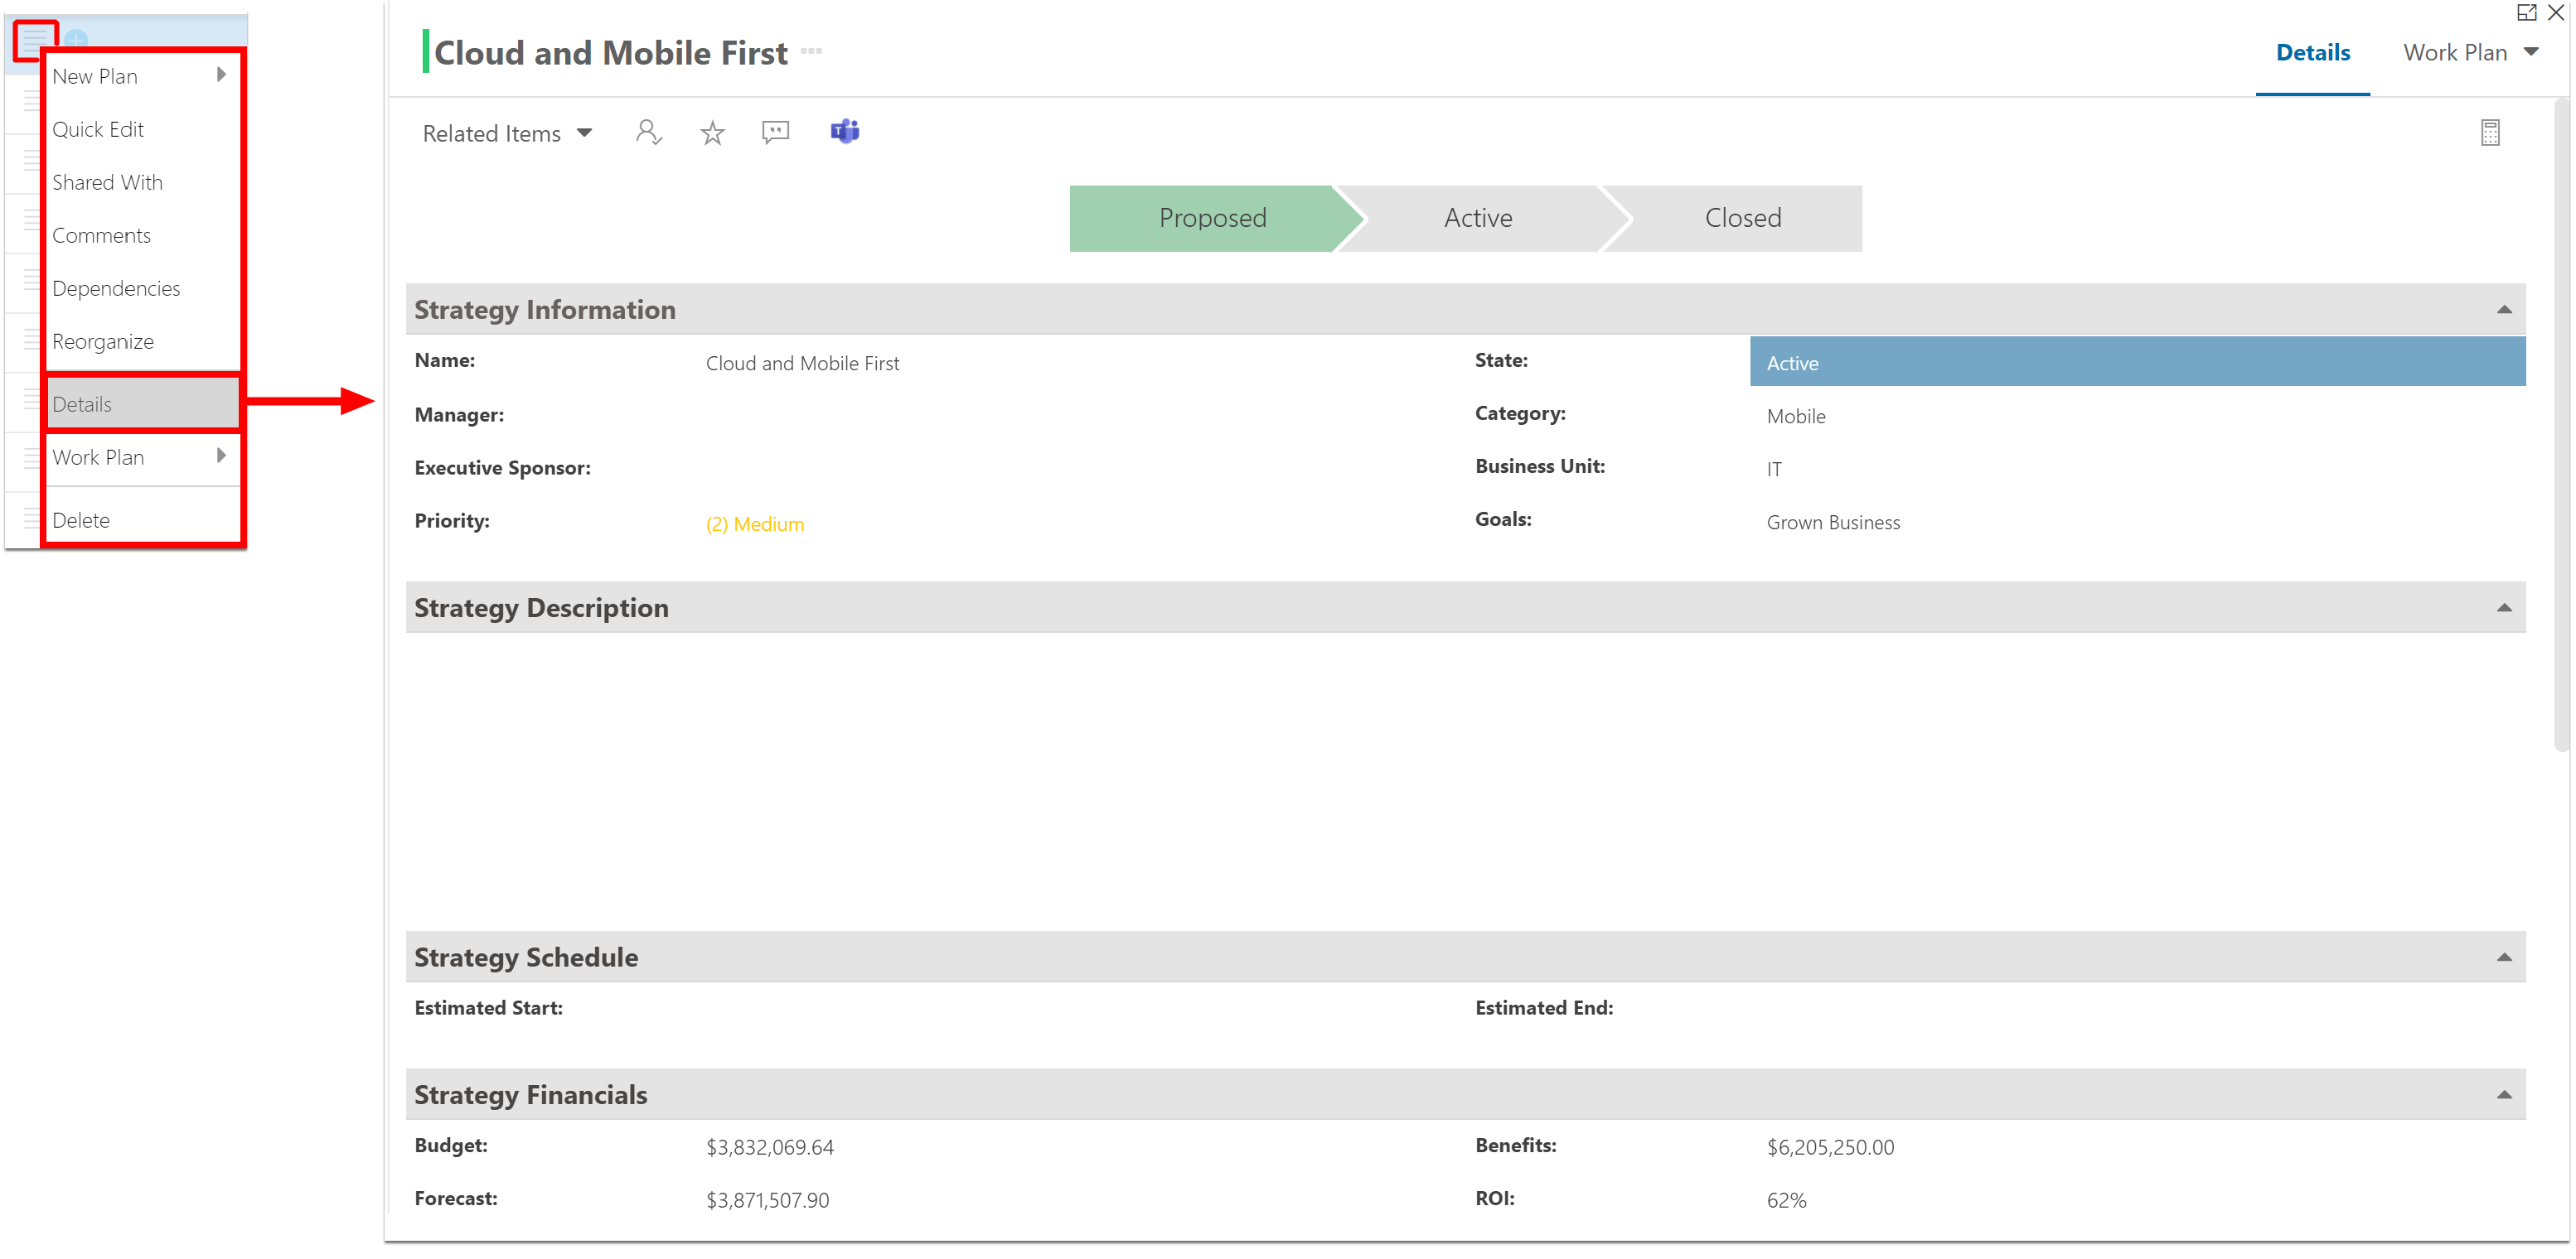Click the benefits value $6,205,250.00
Screen dimensions: 2576x1259
[x=1829, y=1146]
